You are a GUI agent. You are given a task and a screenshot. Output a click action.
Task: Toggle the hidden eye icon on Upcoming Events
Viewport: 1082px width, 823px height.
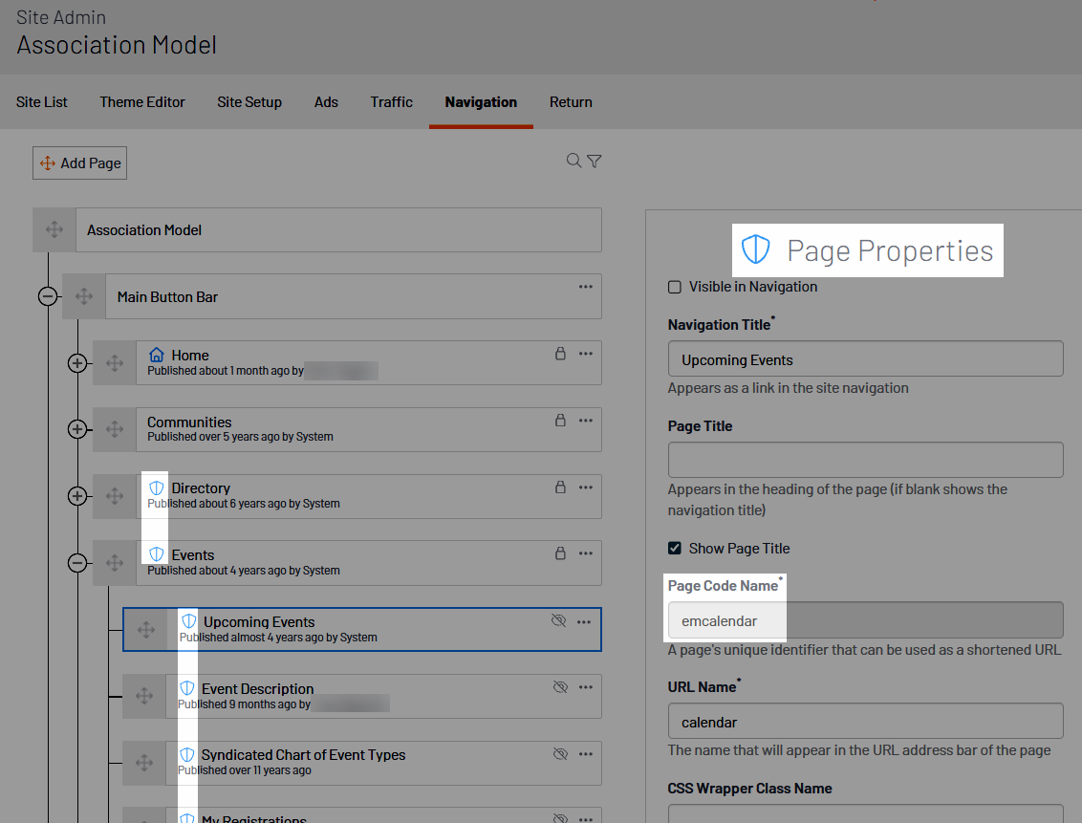click(559, 621)
